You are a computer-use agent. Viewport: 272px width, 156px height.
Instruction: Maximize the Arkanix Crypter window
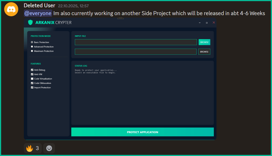(207, 22)
